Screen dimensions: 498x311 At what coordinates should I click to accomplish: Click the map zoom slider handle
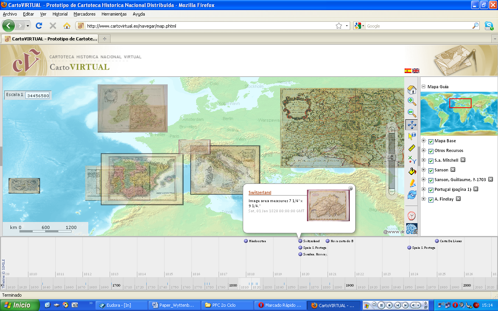tap(392, 157)
